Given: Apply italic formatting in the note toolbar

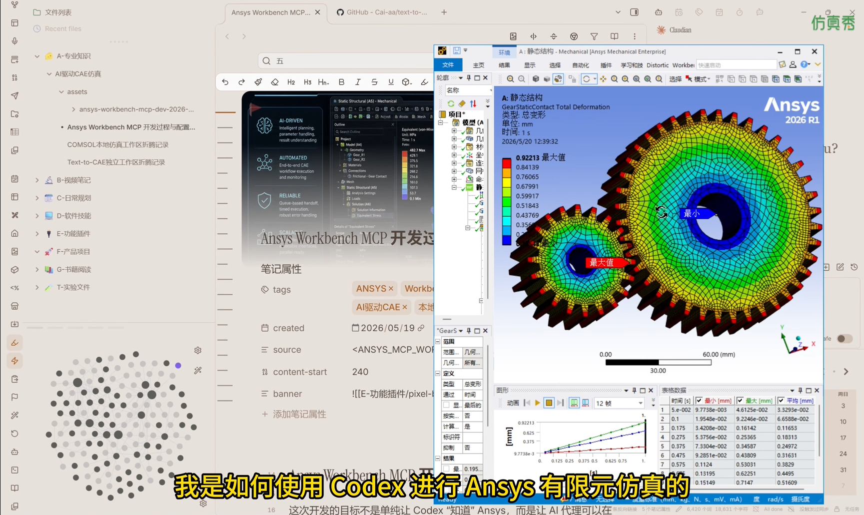Looking at the screenshot, I should click(x=358, y=82).
